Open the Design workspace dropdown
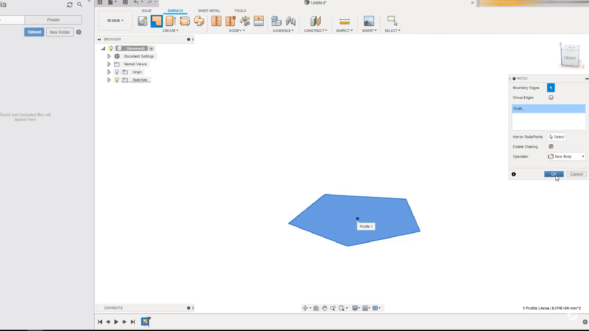Viewport: 589px width, 331px height. [115, 21]
